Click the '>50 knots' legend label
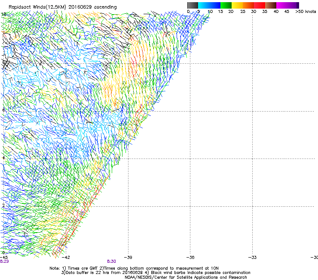The image size is (318, 280). click(306, 12)
